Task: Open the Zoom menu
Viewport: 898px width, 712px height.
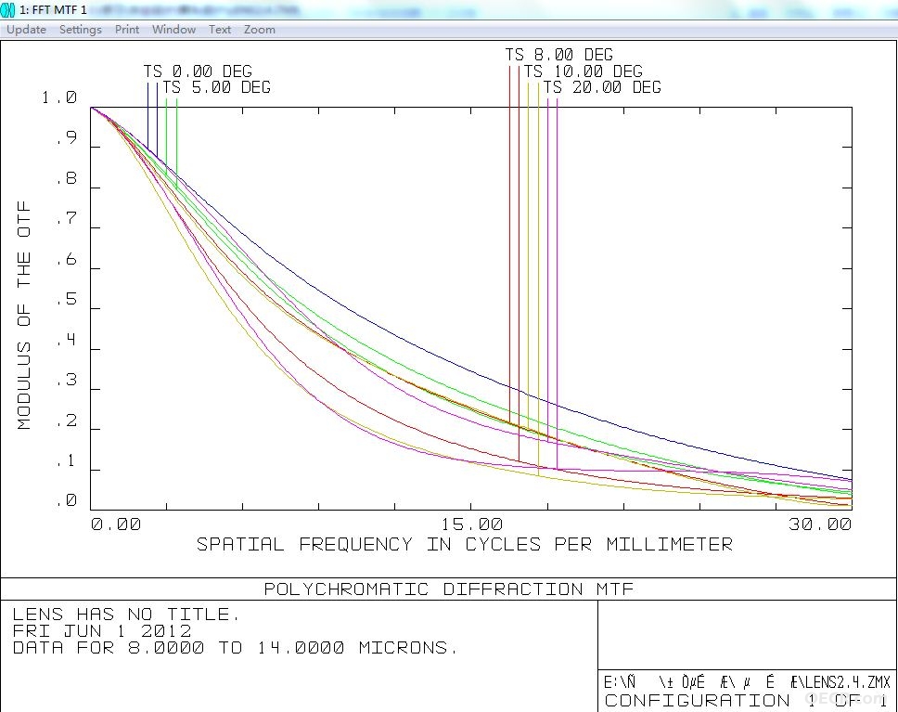Action: [260, 29]
